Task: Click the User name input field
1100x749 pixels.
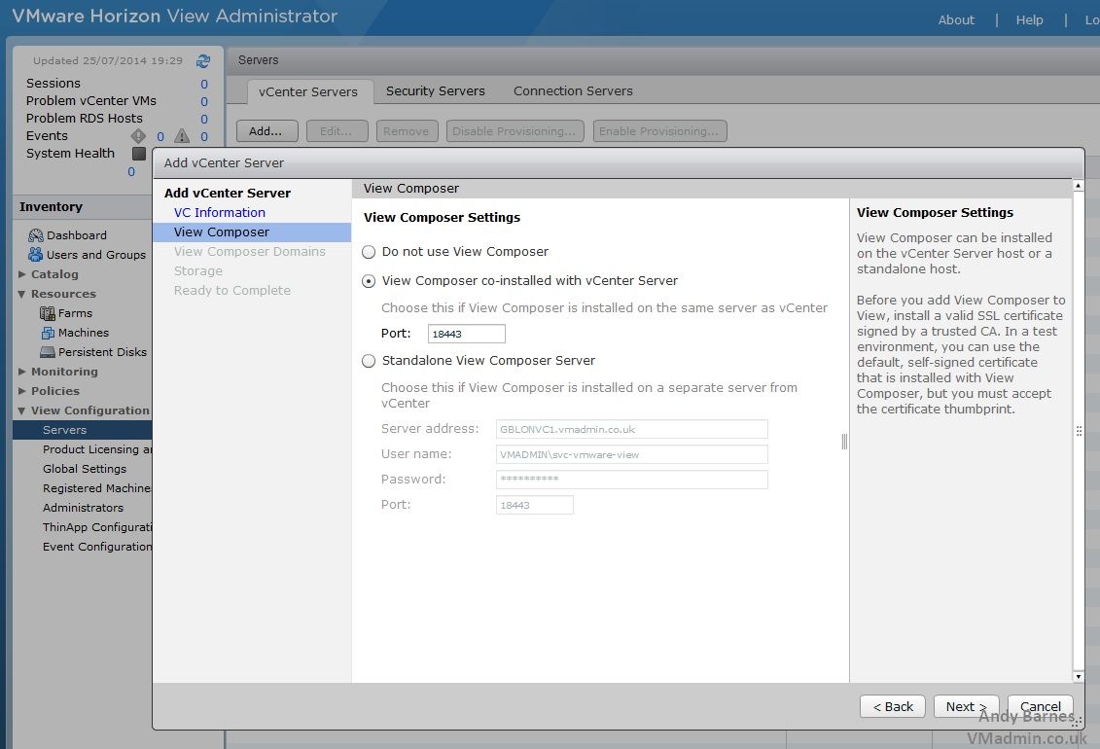Action: pos(631,454)
